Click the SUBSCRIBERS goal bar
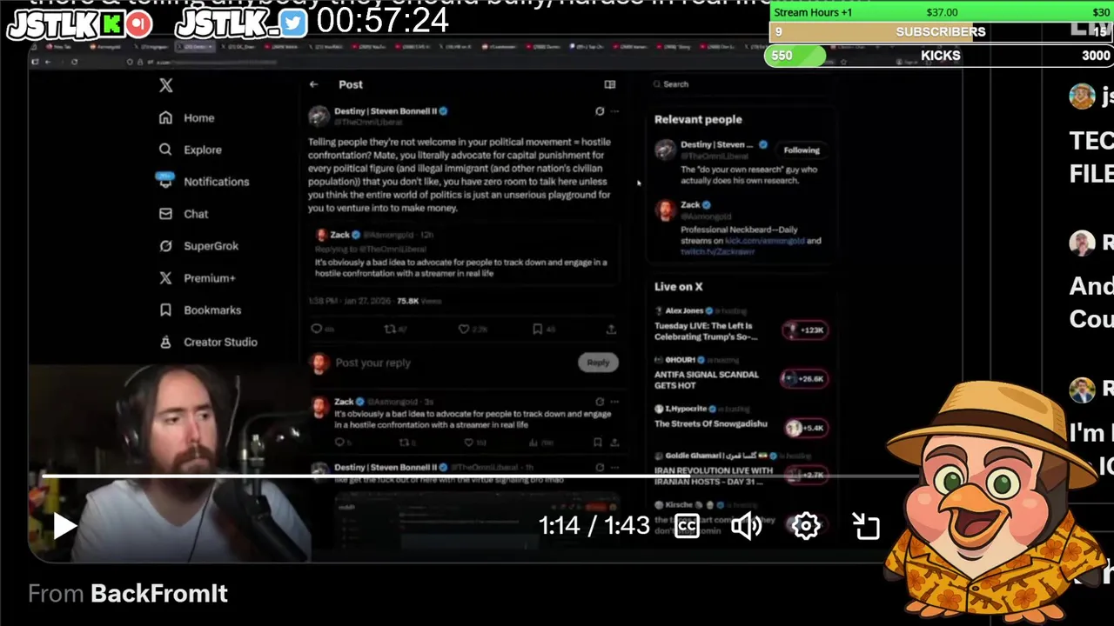 pyautogui.click(x=941, y=32)
